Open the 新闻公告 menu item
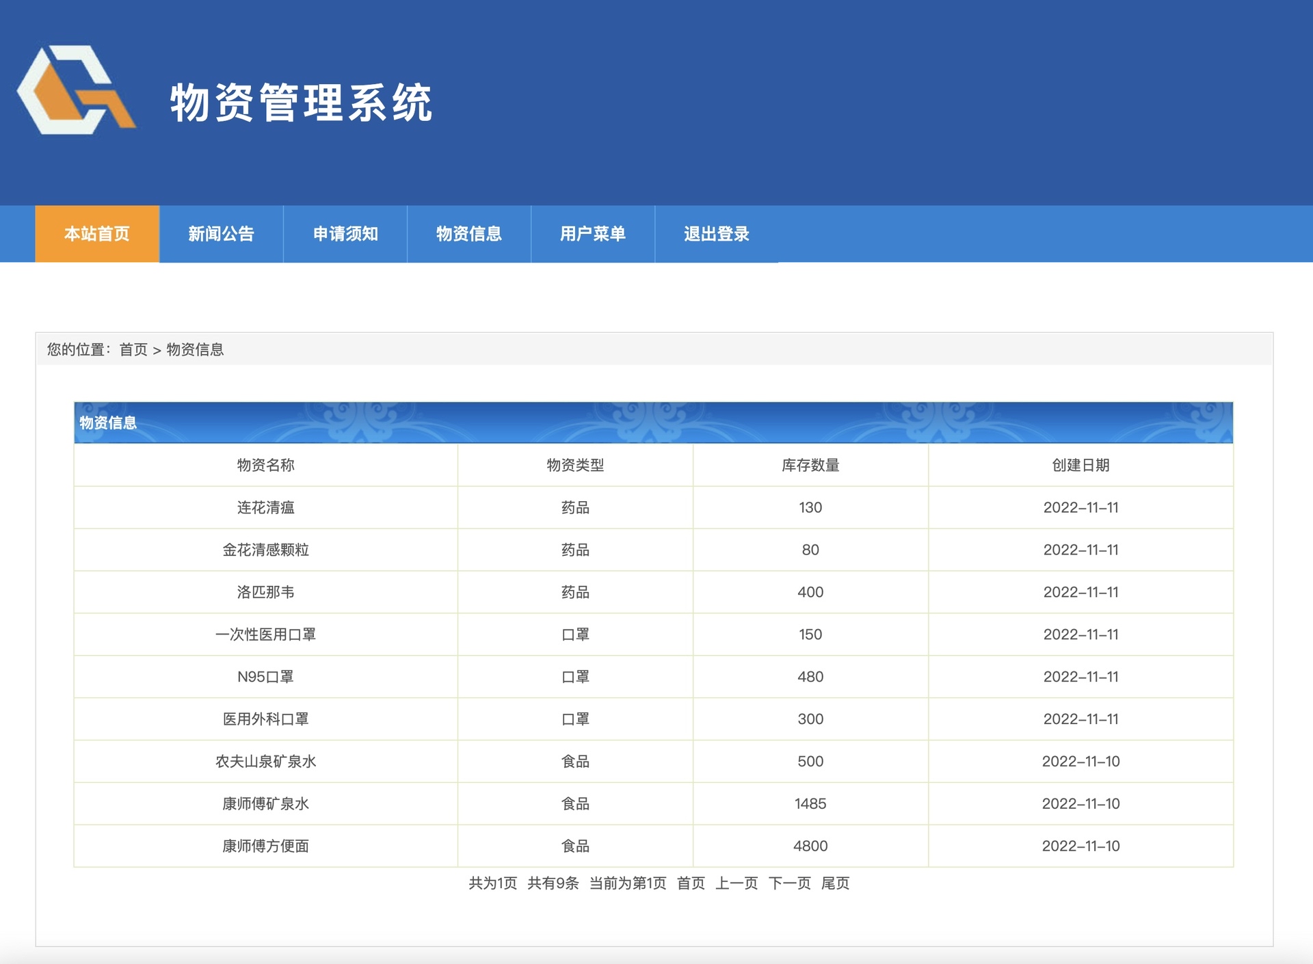1313x964 pixels. tap(220, 234)
